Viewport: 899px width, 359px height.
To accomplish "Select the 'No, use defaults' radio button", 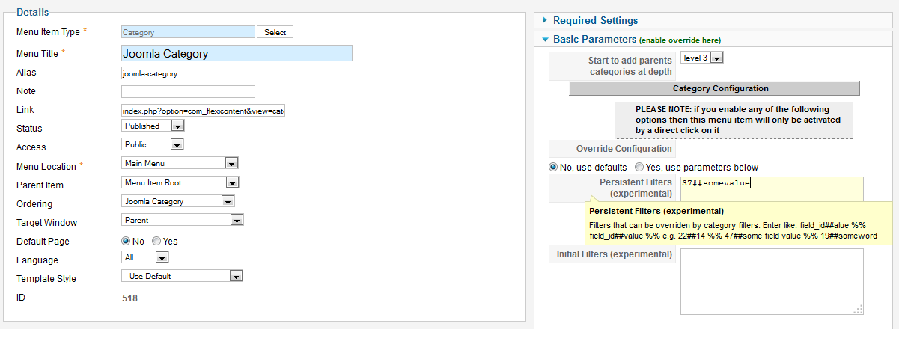I will tap(554, 168).
